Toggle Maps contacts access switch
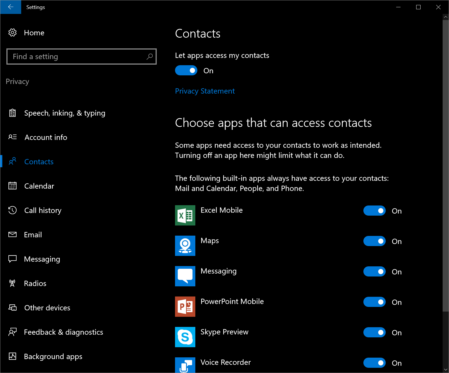Screen dimensions: 449x373 click(x=374, y=241)
